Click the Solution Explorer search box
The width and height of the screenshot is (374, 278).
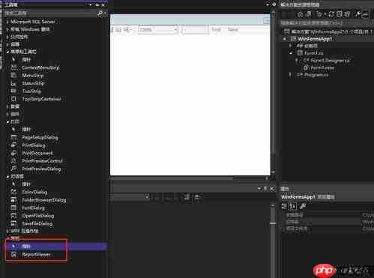click(327, 23)
